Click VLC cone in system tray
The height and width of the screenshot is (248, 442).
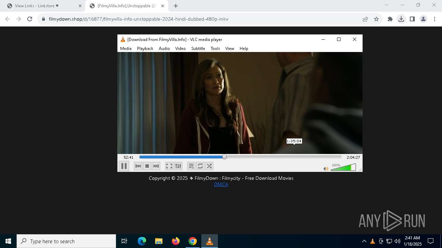click(x=373, y=241)
